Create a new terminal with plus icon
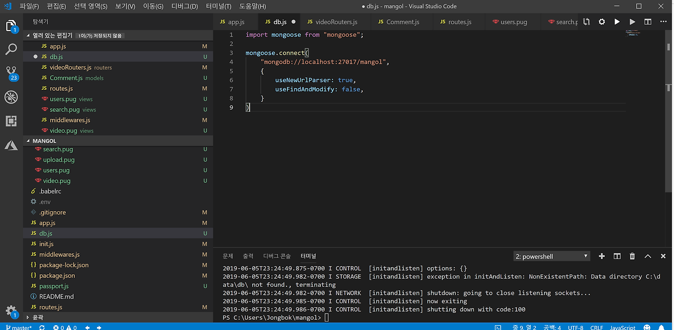 tap(601, 256)
